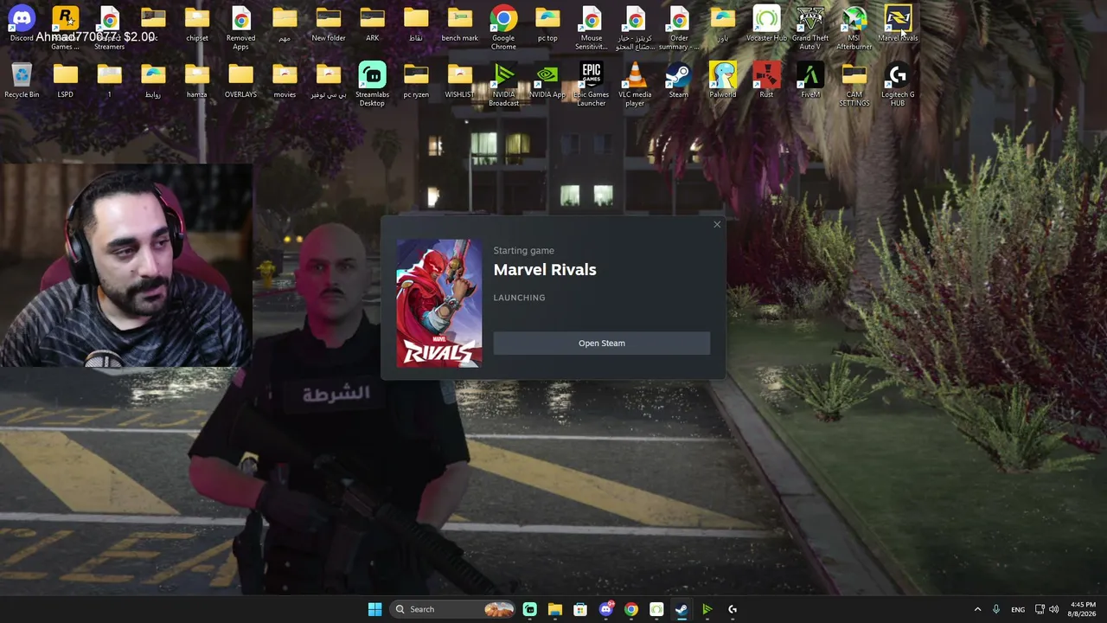
Task: Select the pc top folder
Action: [x=547, y=24]
